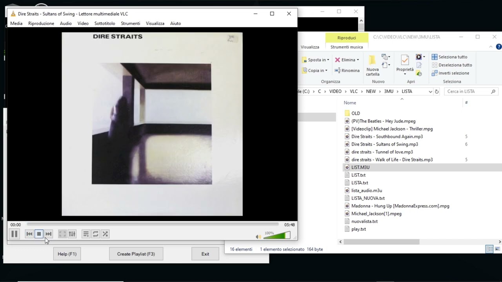Screen dimensions: 502x282
Task: Select lista_audio.m3u file
Action: (x=367, y=191)
